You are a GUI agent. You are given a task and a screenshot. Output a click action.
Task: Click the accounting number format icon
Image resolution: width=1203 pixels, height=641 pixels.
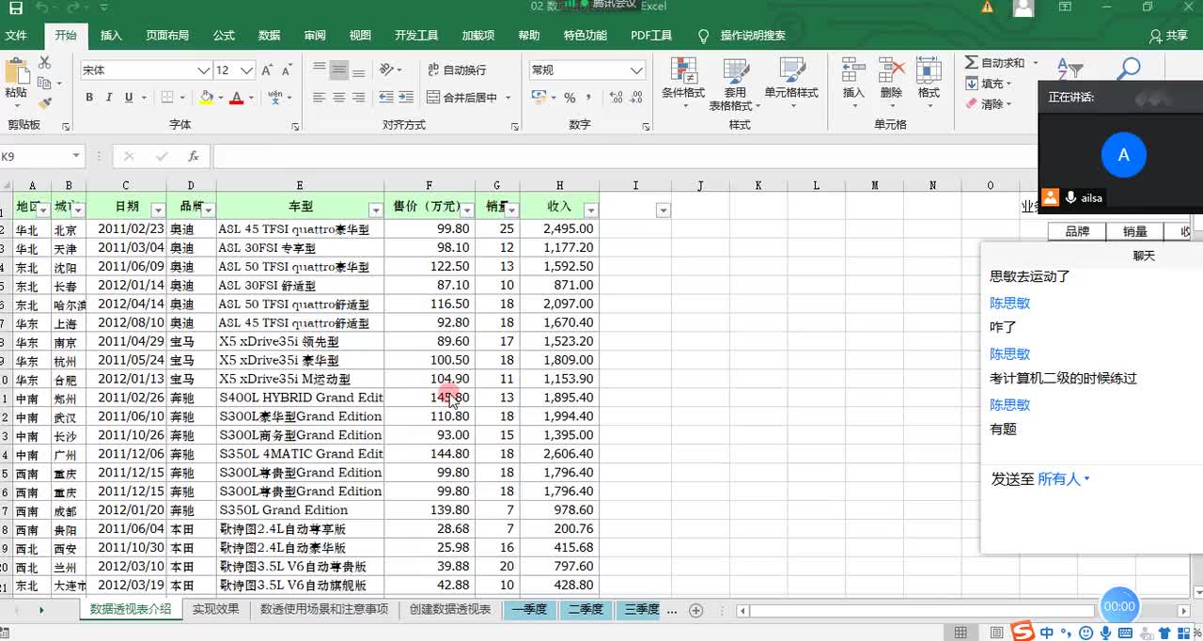[538, 98]
